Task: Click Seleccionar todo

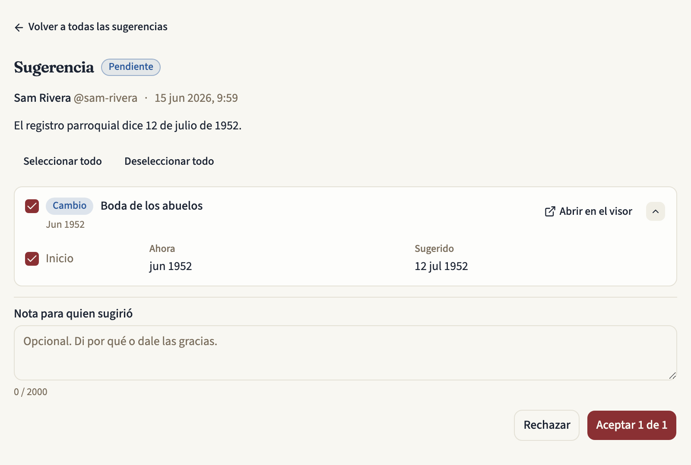Action: 63,161
